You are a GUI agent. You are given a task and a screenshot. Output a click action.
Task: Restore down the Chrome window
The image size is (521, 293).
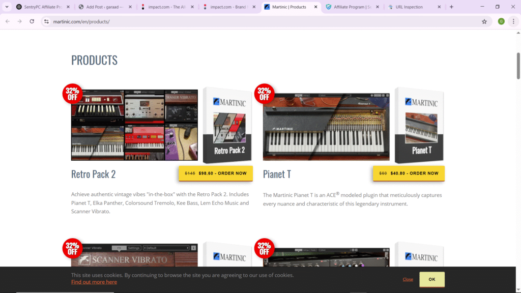pyautogui.click(x=498, y=7)
